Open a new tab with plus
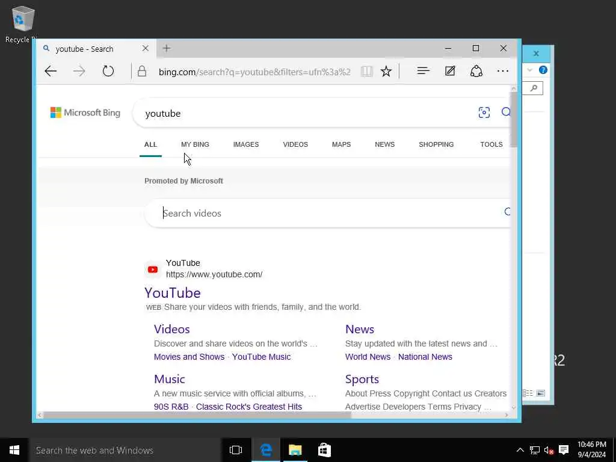 167,48
